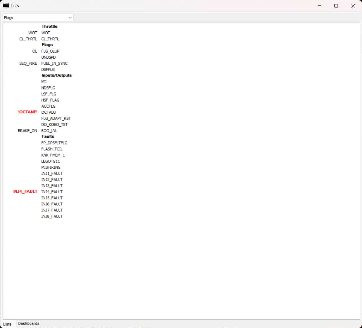Minimize the Lists window
This screenshot has height=328, width=362.
pyautogui.click(x=320, y=6)
